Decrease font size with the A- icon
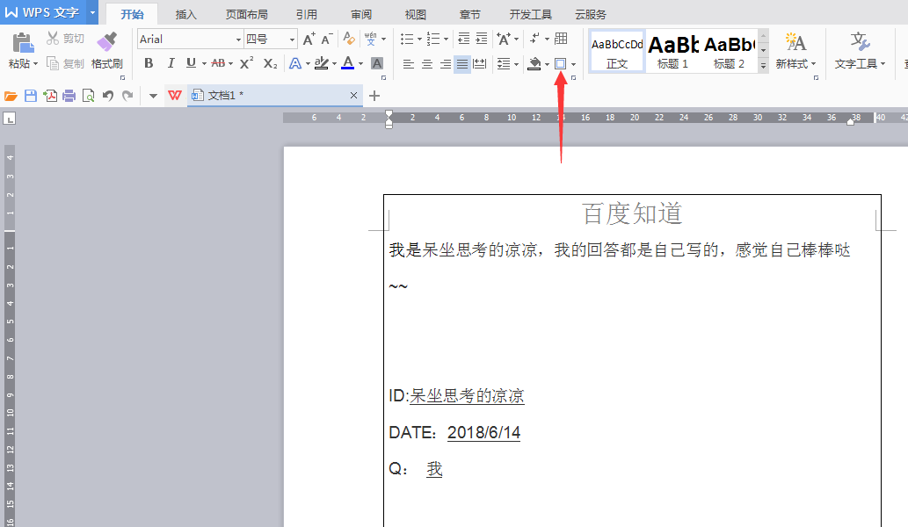Viewport: 908px width, 527px height. pyautogui.click(x=327, y=39)
